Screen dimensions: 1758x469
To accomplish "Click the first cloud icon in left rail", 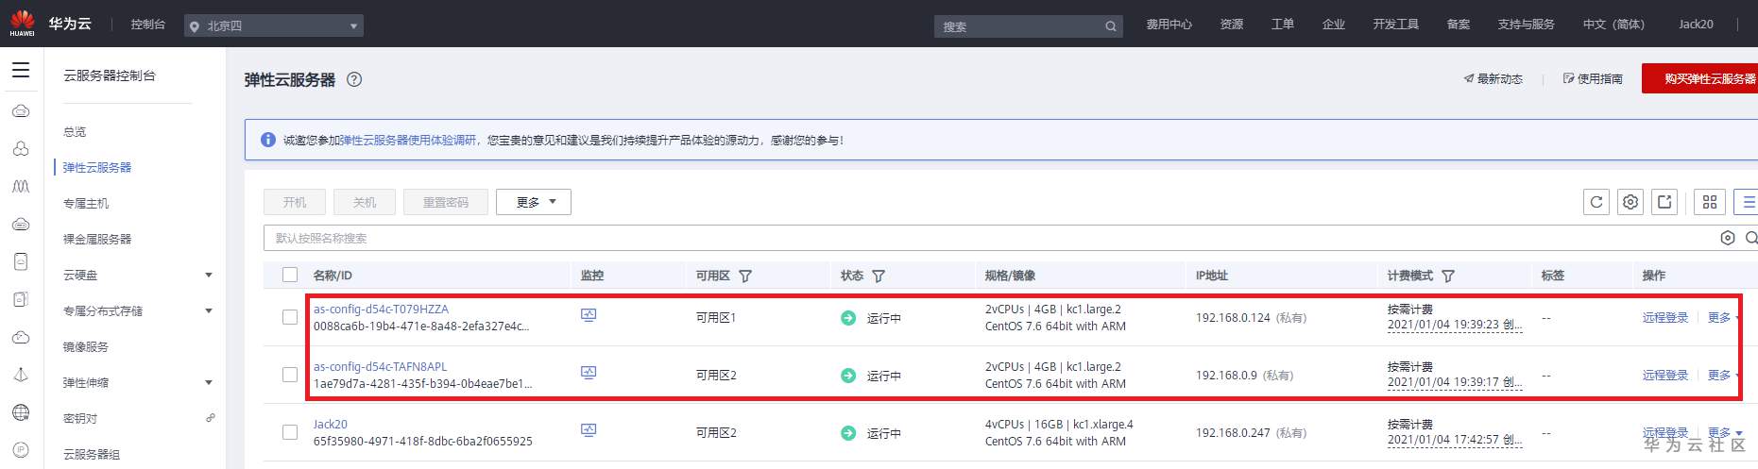I will click(21, 111).
